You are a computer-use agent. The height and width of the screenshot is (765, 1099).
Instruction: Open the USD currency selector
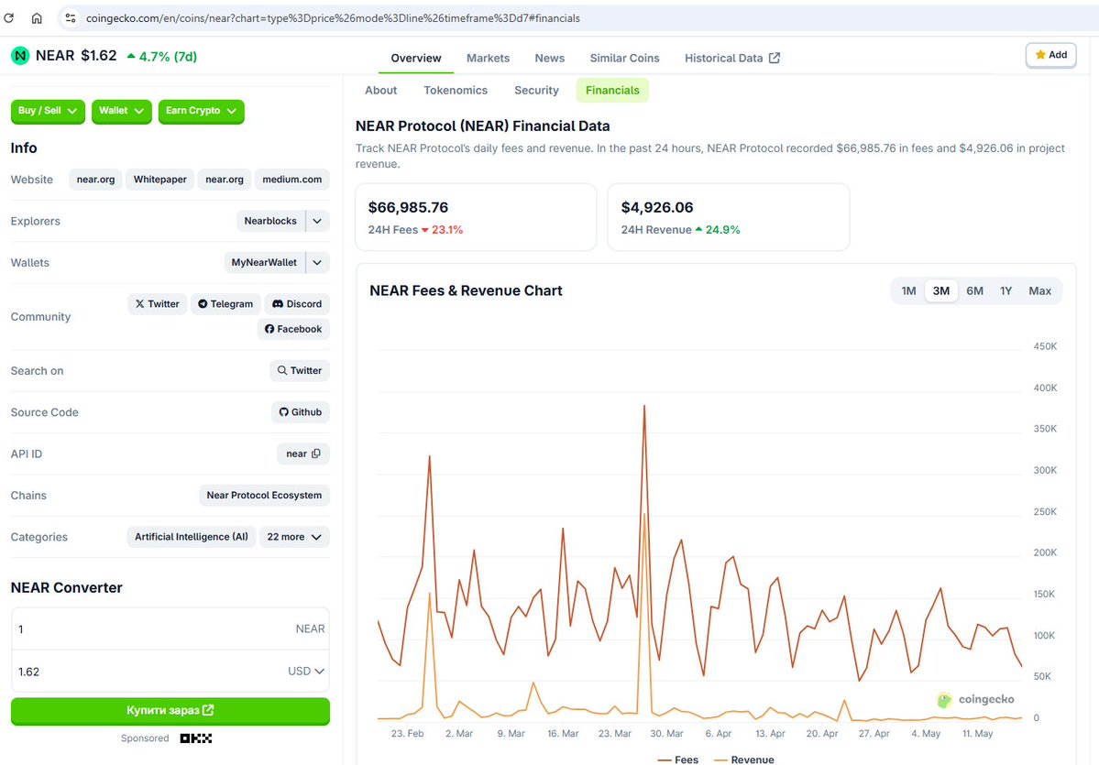tap(306, 672)
